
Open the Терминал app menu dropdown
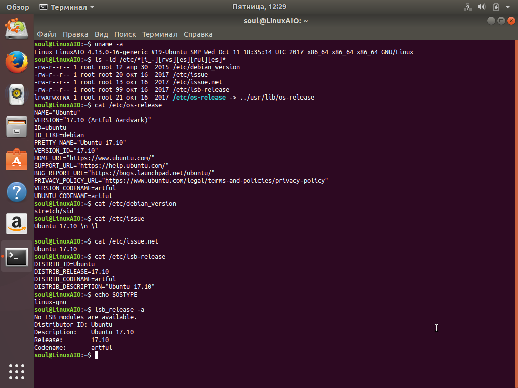point(67,7)
